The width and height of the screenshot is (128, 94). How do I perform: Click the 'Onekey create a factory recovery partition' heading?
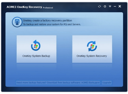(x=48, y=21)
